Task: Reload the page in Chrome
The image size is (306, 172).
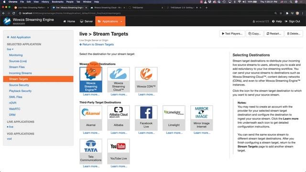Action: (x=14, y=13)
